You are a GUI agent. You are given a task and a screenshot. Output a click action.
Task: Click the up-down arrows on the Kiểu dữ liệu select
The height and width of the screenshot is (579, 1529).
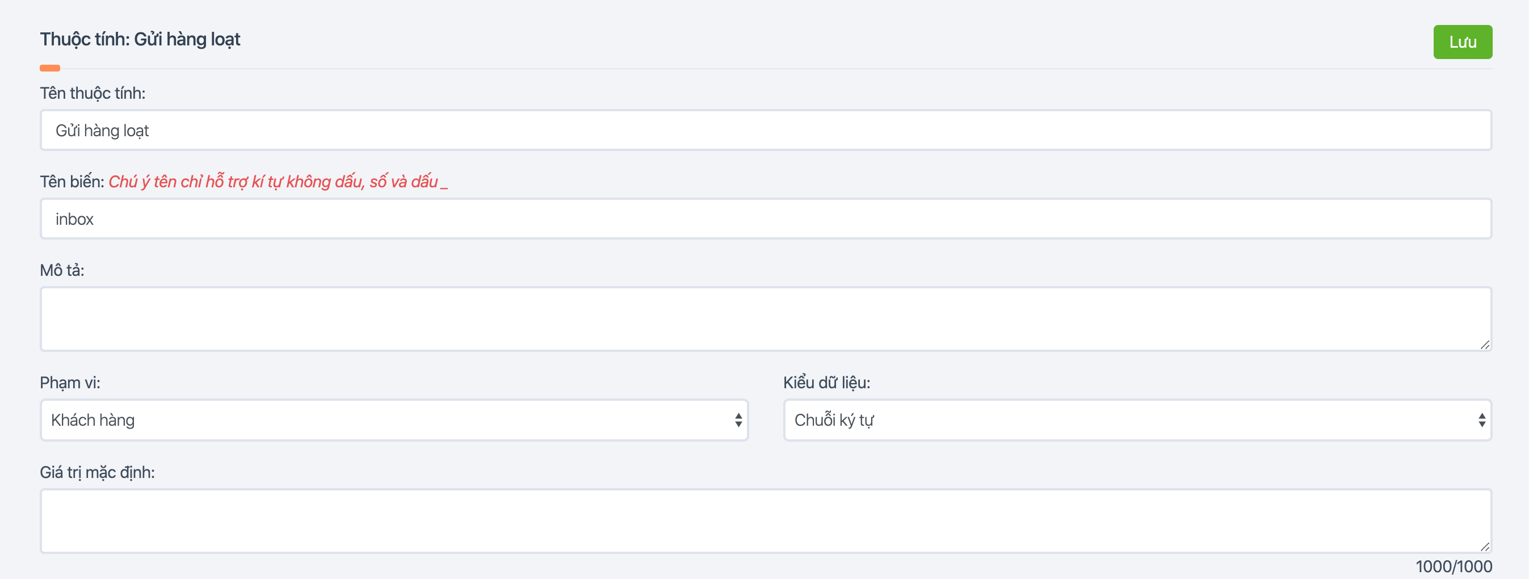(1482, 420)
